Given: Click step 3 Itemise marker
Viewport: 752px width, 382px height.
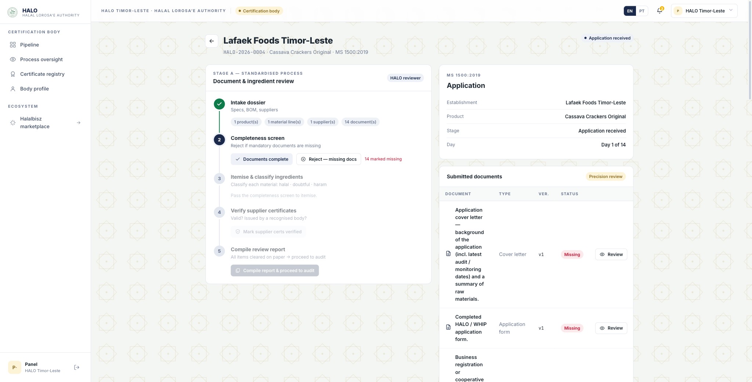Looking at the screenshot, I should (219, 178).
